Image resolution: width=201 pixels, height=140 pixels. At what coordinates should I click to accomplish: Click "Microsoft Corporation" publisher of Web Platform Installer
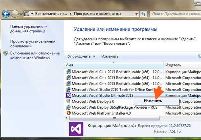coord(183,113)
